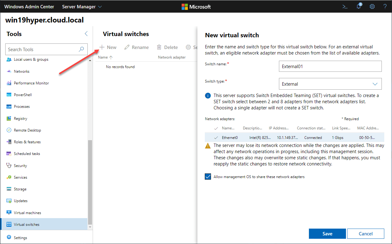Select the Performance Monitor tool

(x=31, y=83)
